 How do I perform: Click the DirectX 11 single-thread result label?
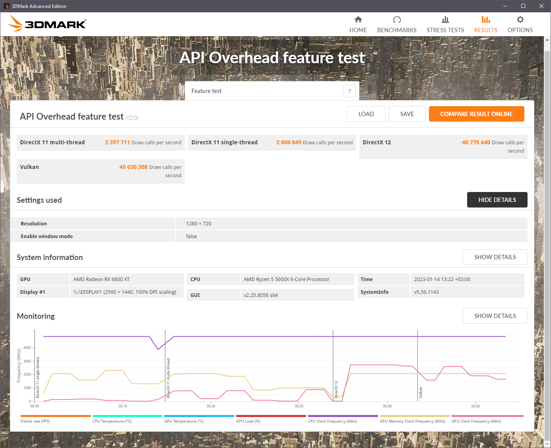(x=224, y=142)
